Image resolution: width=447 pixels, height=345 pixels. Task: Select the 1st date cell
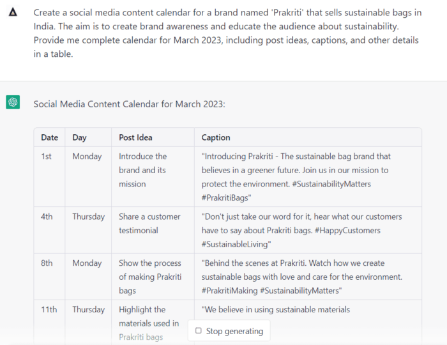[x=47, y=157]
